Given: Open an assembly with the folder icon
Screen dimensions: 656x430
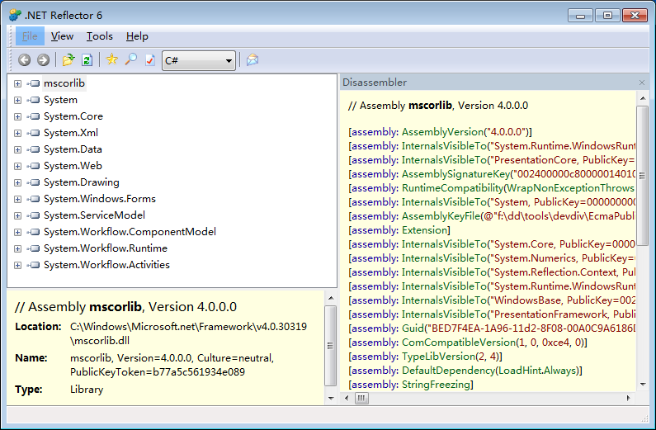Looking at the screenshot, I should pos(68,60).
